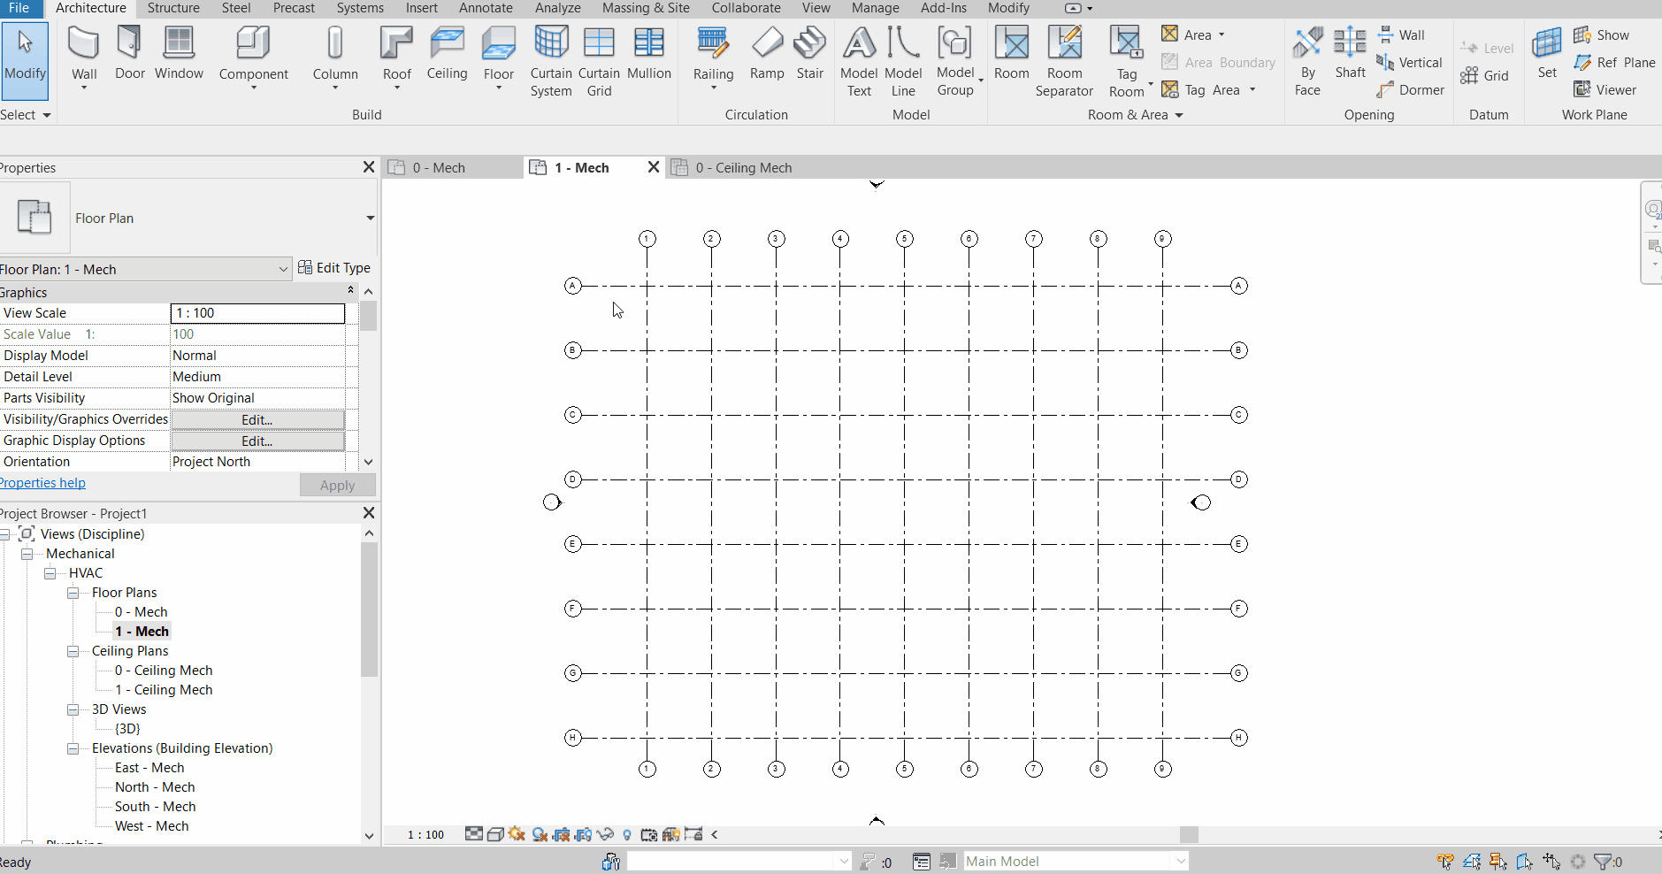Open the Area dropdown in Room & Area
Viewport: 1662px width, 874px height.
point(1222,35)
